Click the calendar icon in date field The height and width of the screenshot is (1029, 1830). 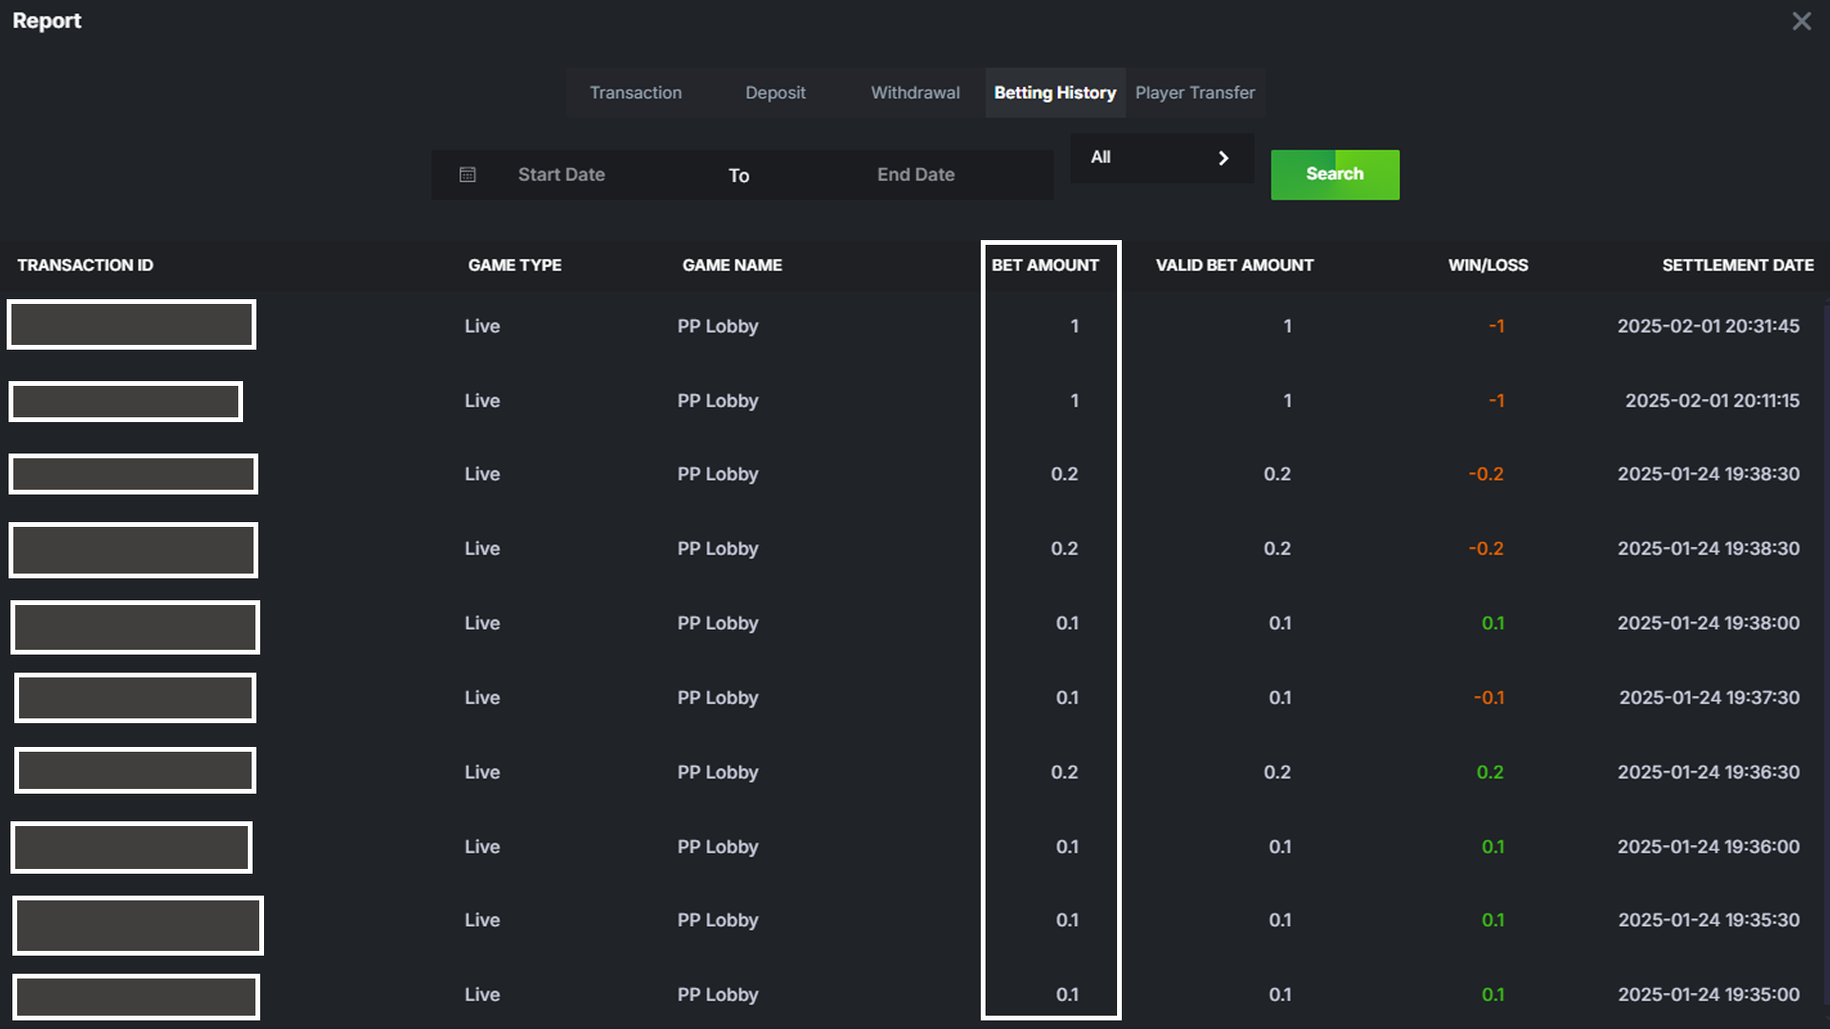pyautogui.click(x=467, y=174)
